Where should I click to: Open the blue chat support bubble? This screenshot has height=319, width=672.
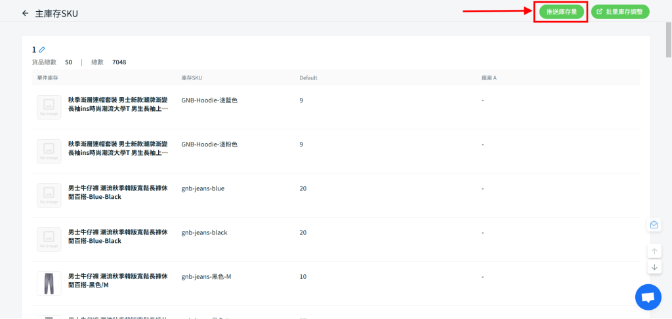[x=648, y=297]
